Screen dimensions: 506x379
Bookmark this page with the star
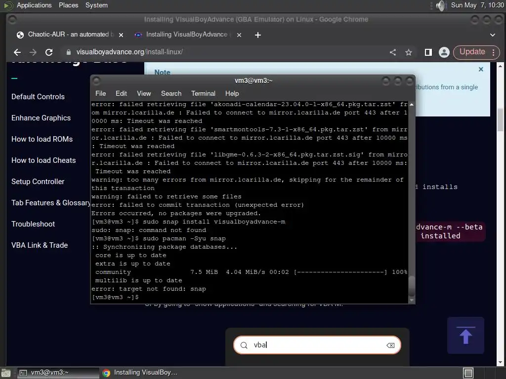[409, 52]
